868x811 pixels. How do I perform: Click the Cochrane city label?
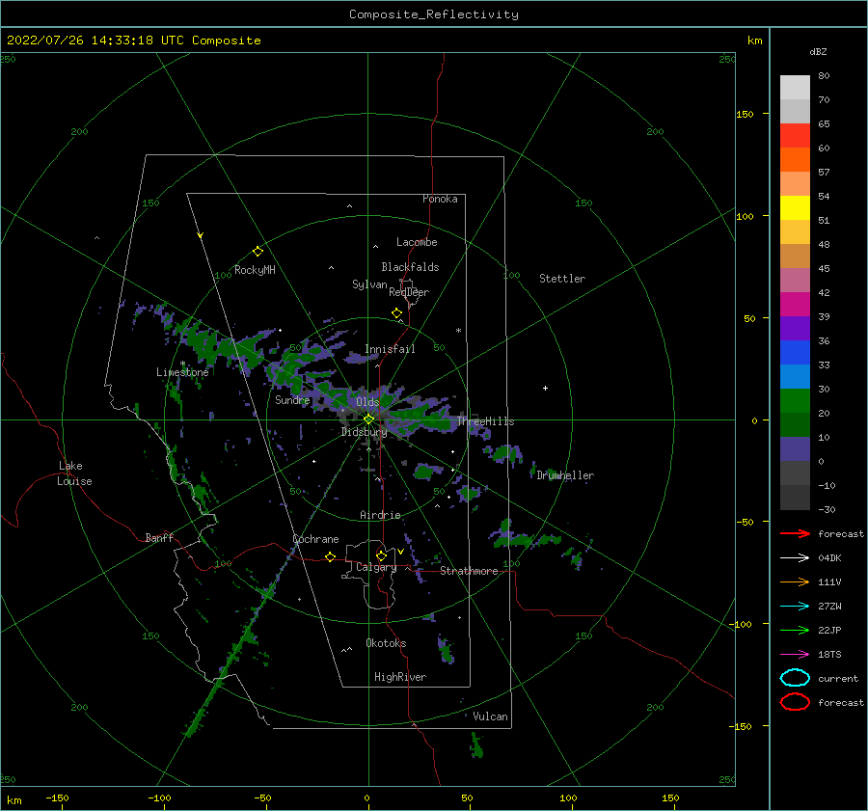315,539
